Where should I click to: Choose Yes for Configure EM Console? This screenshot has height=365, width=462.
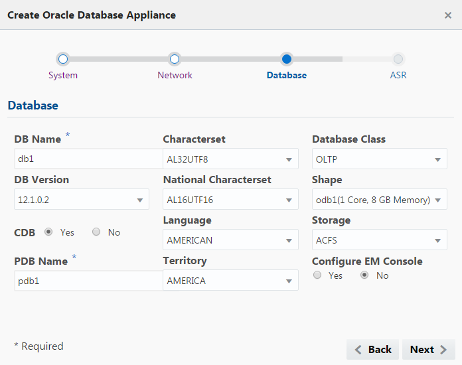point(317,275)
